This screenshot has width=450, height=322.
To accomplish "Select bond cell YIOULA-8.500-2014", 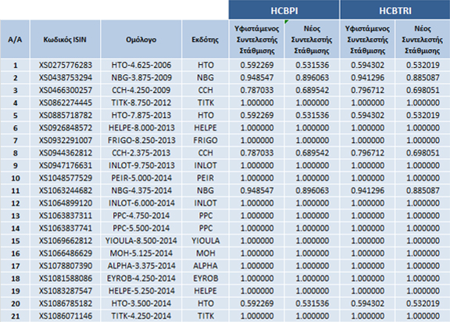I will 141,241.
